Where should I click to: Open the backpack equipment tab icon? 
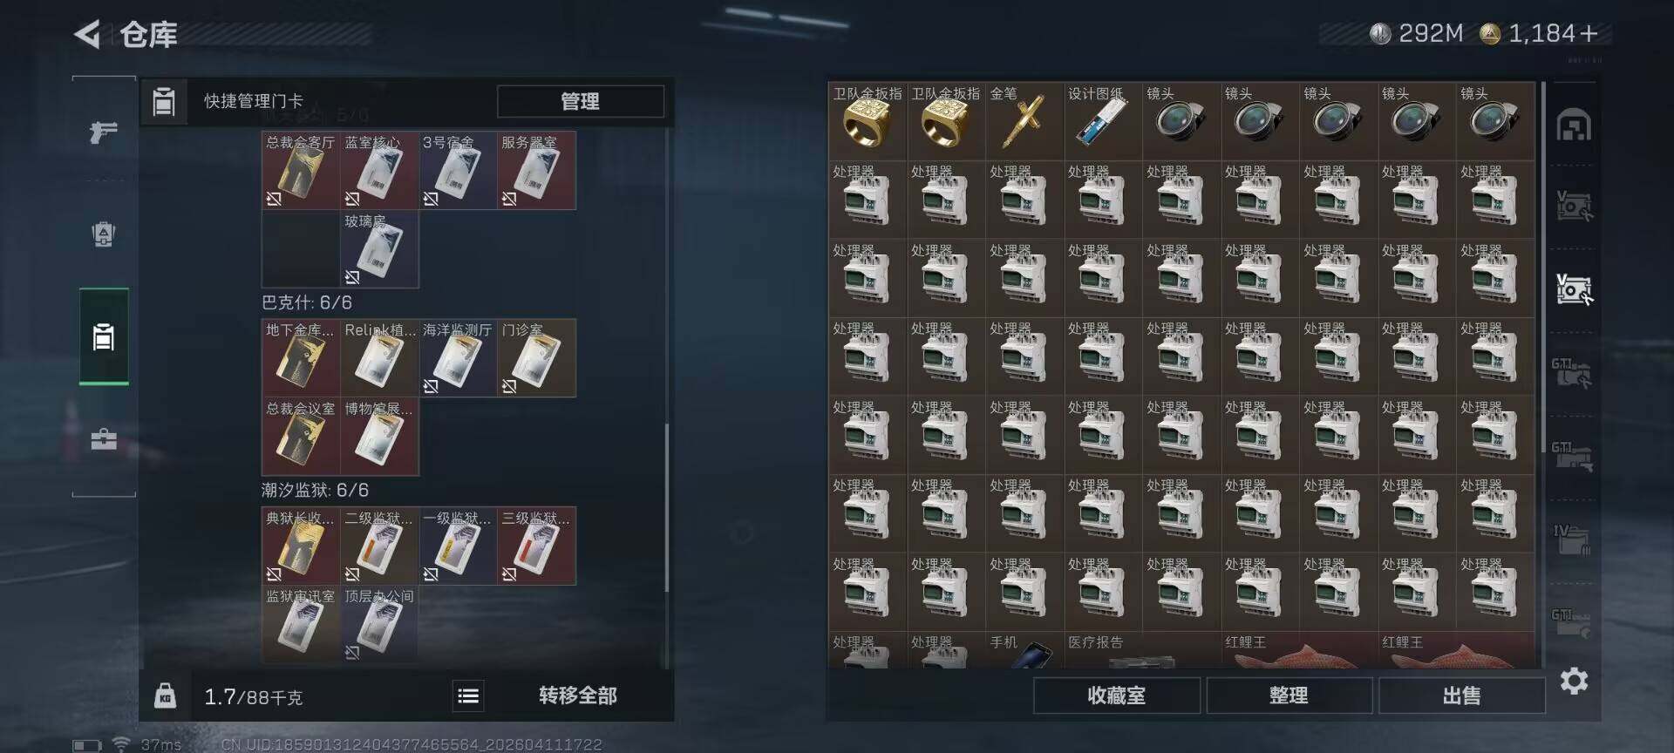104,234
